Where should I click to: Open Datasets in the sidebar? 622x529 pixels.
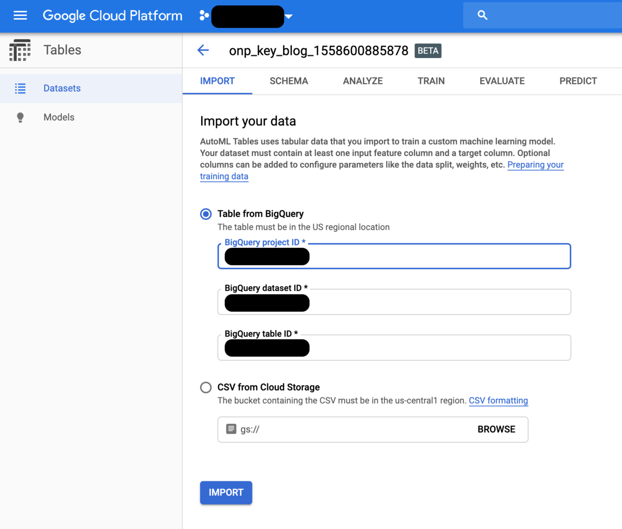click(91, 88)
